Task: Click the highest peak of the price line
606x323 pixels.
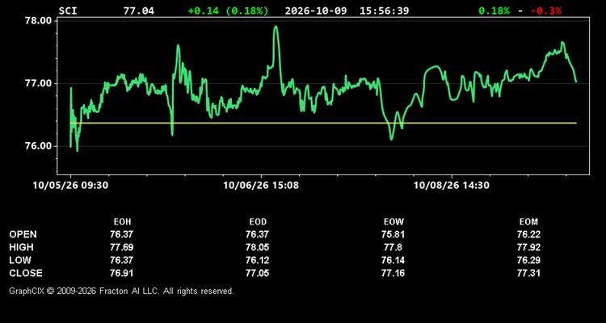Action: click(x=276, y=27)
